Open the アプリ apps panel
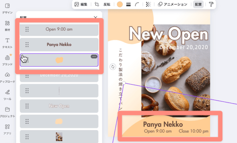 coord(7,130)
